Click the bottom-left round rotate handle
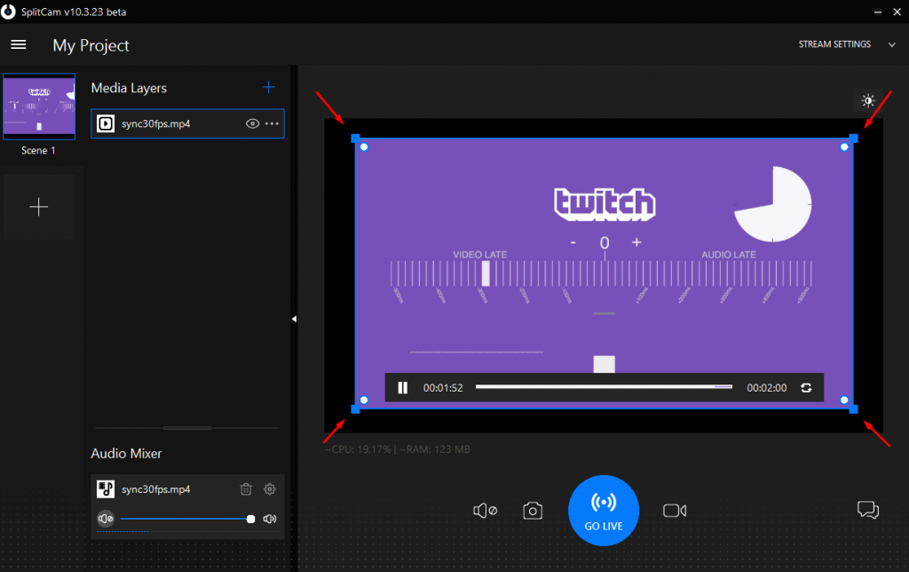 364,400
